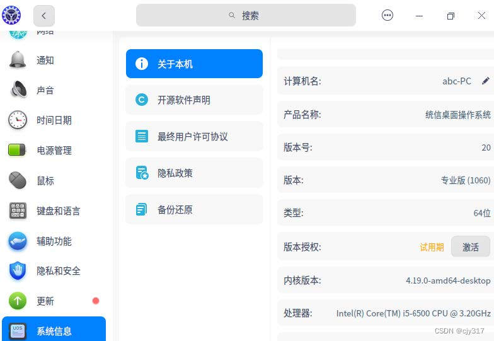494x341 pixels.
Task: Select 通知 in the sidebar
Action: tap(45, 60)
